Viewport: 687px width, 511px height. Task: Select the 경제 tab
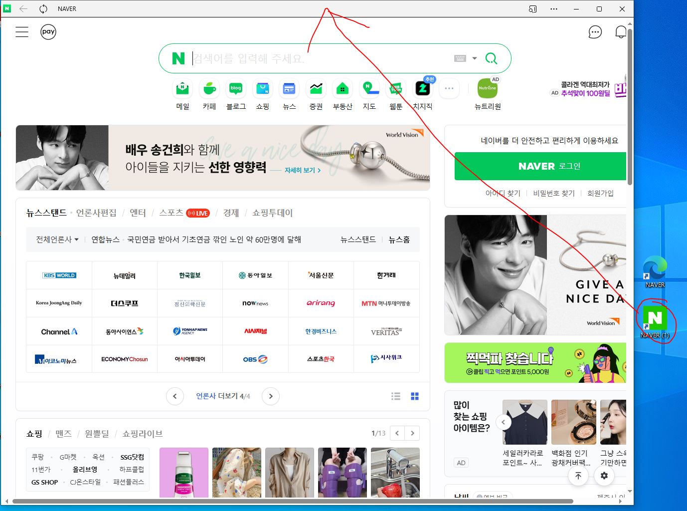[x=231, y=213]
